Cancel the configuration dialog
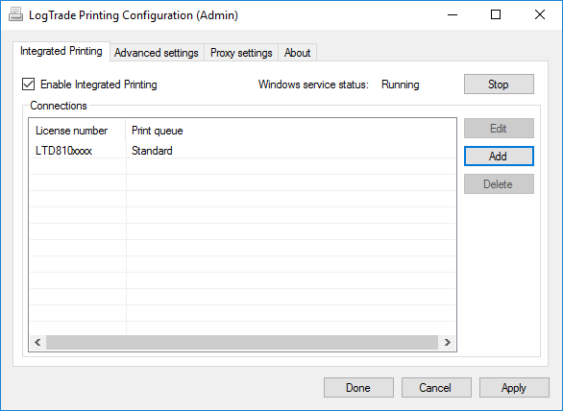The image size is (563, 411). pos(436,388)
